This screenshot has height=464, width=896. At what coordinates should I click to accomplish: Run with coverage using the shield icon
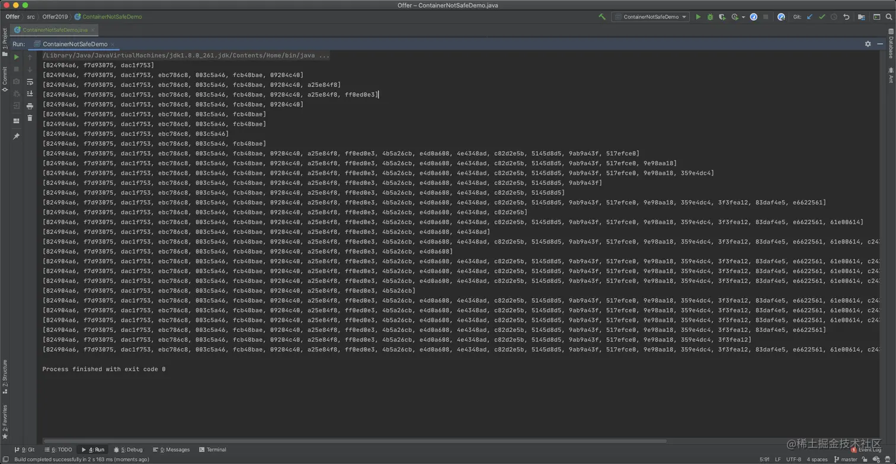(722, 17)
